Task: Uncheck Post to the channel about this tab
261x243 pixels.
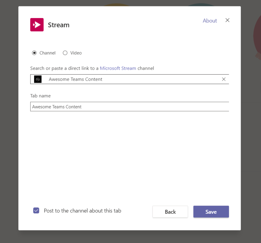Action: [x=36, y=210]
